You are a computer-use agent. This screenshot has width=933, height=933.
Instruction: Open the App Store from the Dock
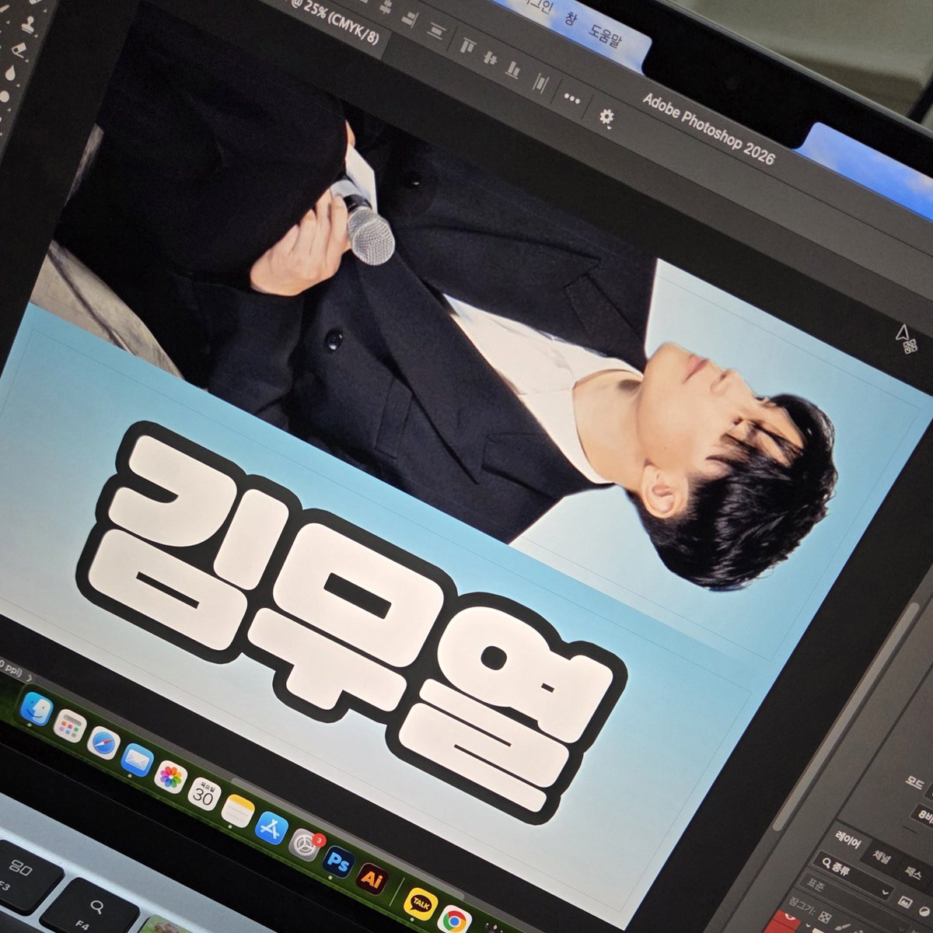pyautogui.click(x=271, y=829)
